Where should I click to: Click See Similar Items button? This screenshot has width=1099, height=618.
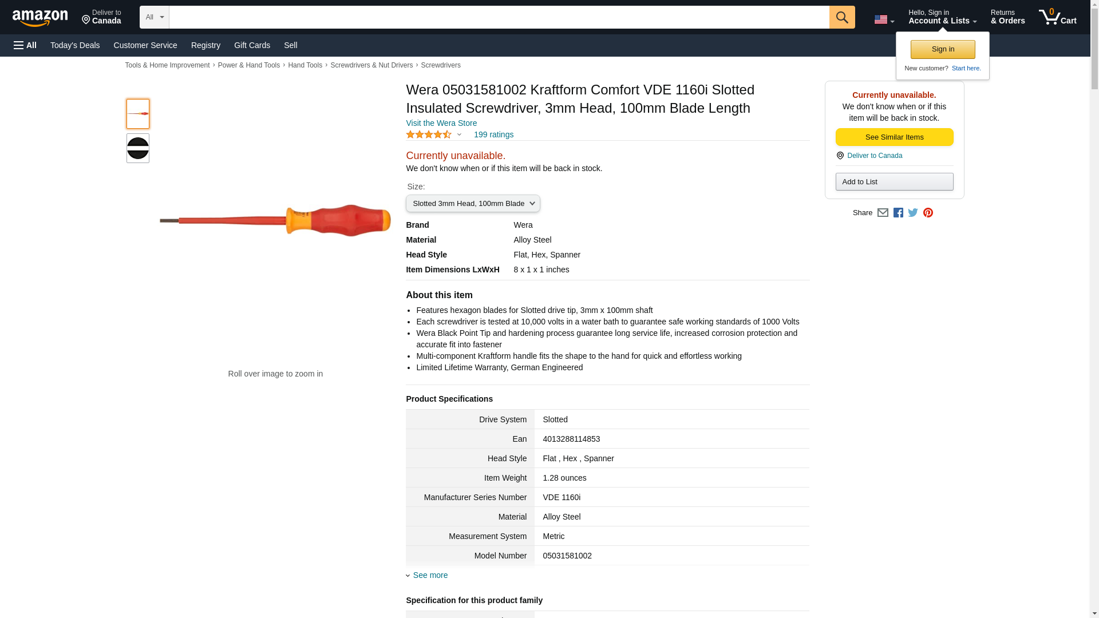(x=894, y=137)
